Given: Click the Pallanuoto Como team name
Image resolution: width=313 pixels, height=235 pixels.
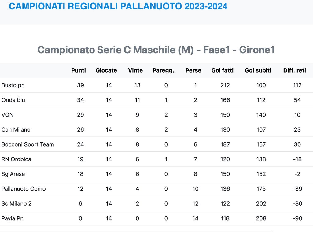Looking at the screenshot, I should (x=24, y=189).
